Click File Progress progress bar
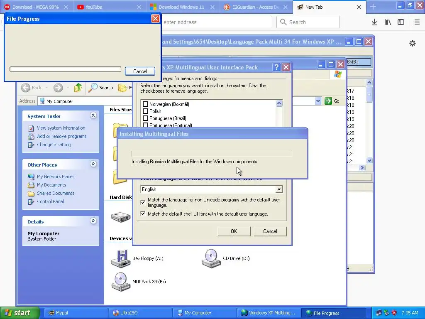Viewport: 425px width, 319px height. [65, 69]
